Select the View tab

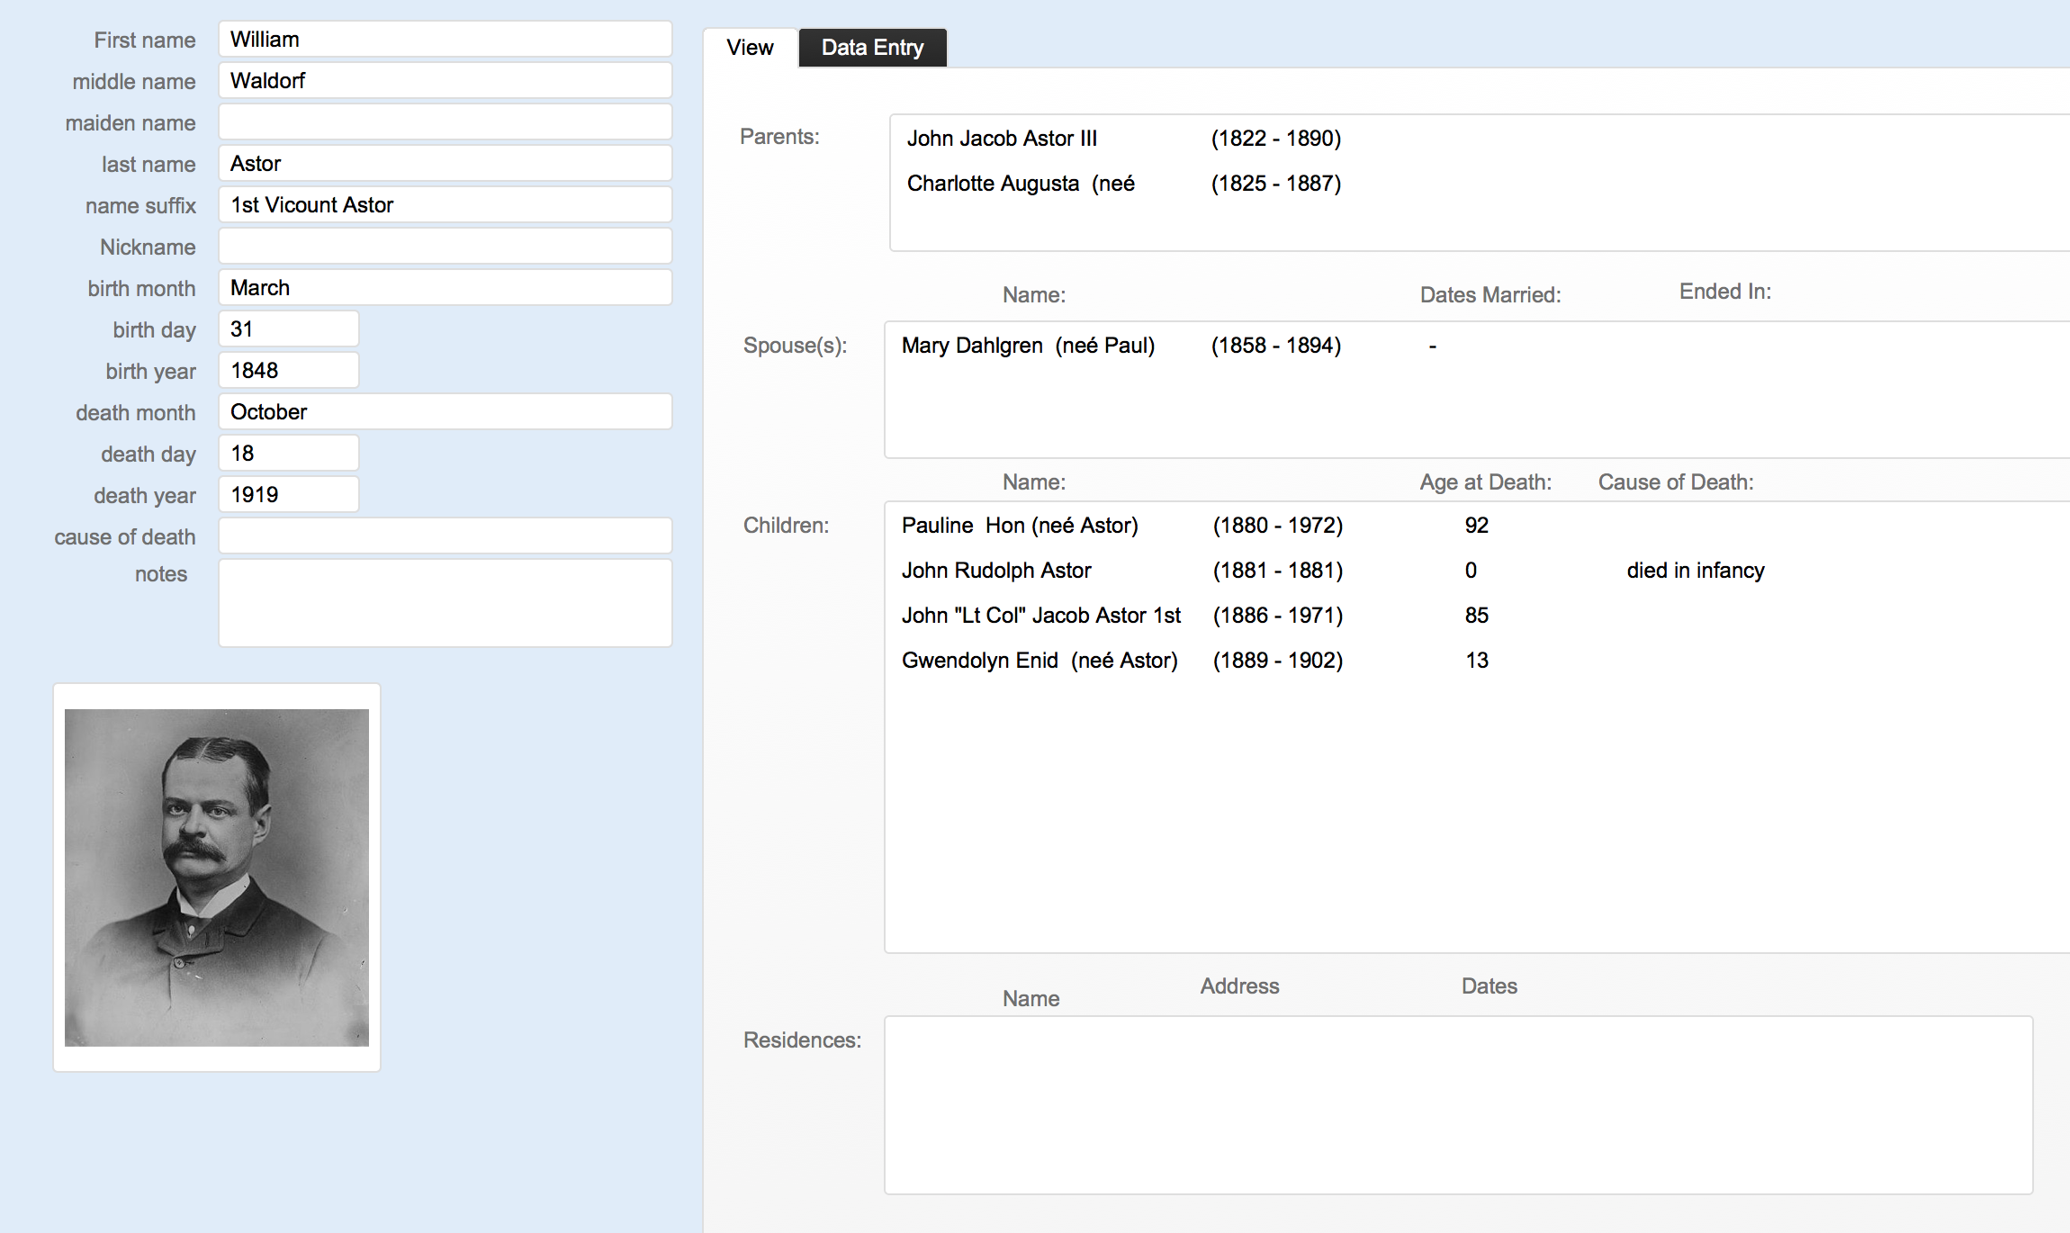pos(750,48)
